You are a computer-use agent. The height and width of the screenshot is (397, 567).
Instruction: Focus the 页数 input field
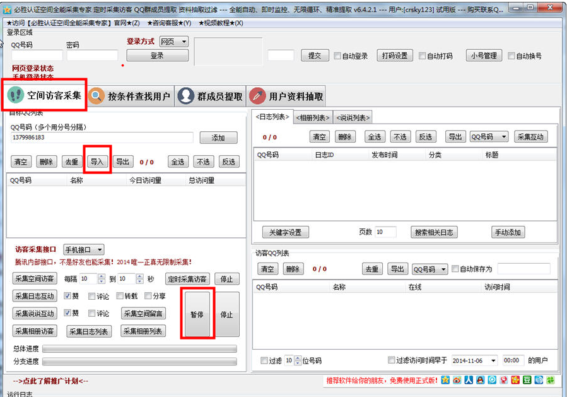pos(385,232)
